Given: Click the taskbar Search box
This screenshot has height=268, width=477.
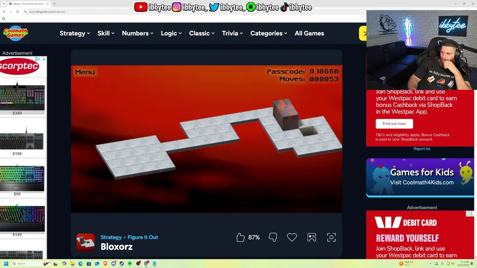Looking at the screenshot, I should pos(31,264).
